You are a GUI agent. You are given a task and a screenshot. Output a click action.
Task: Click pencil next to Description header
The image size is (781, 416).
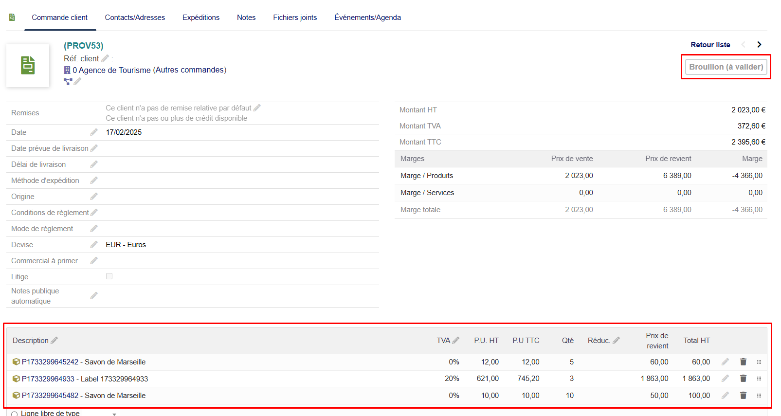[54, 341]
